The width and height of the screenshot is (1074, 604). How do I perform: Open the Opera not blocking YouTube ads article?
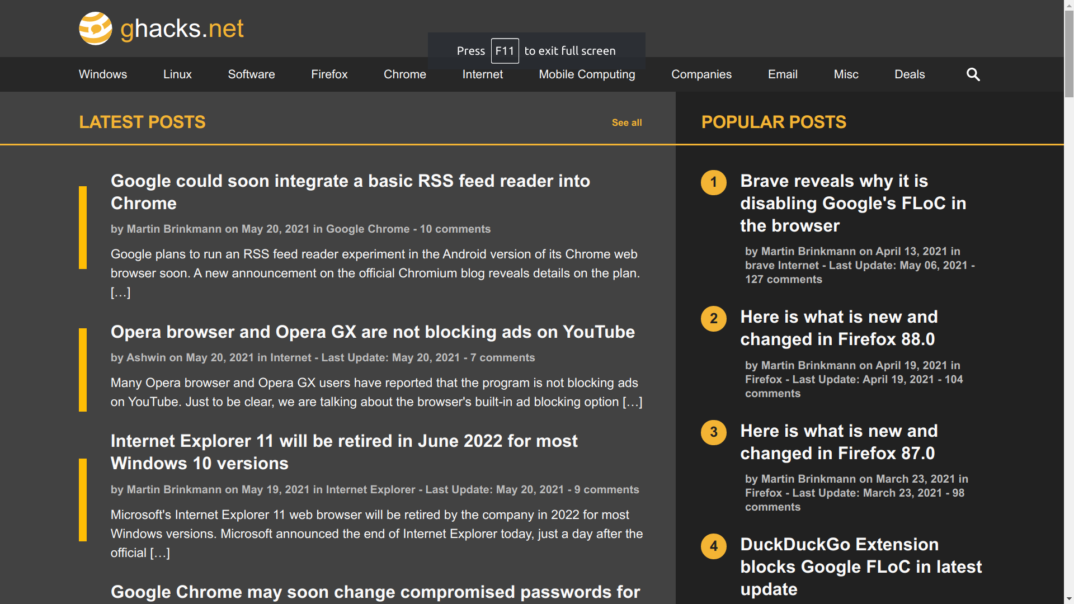[373, 332]
